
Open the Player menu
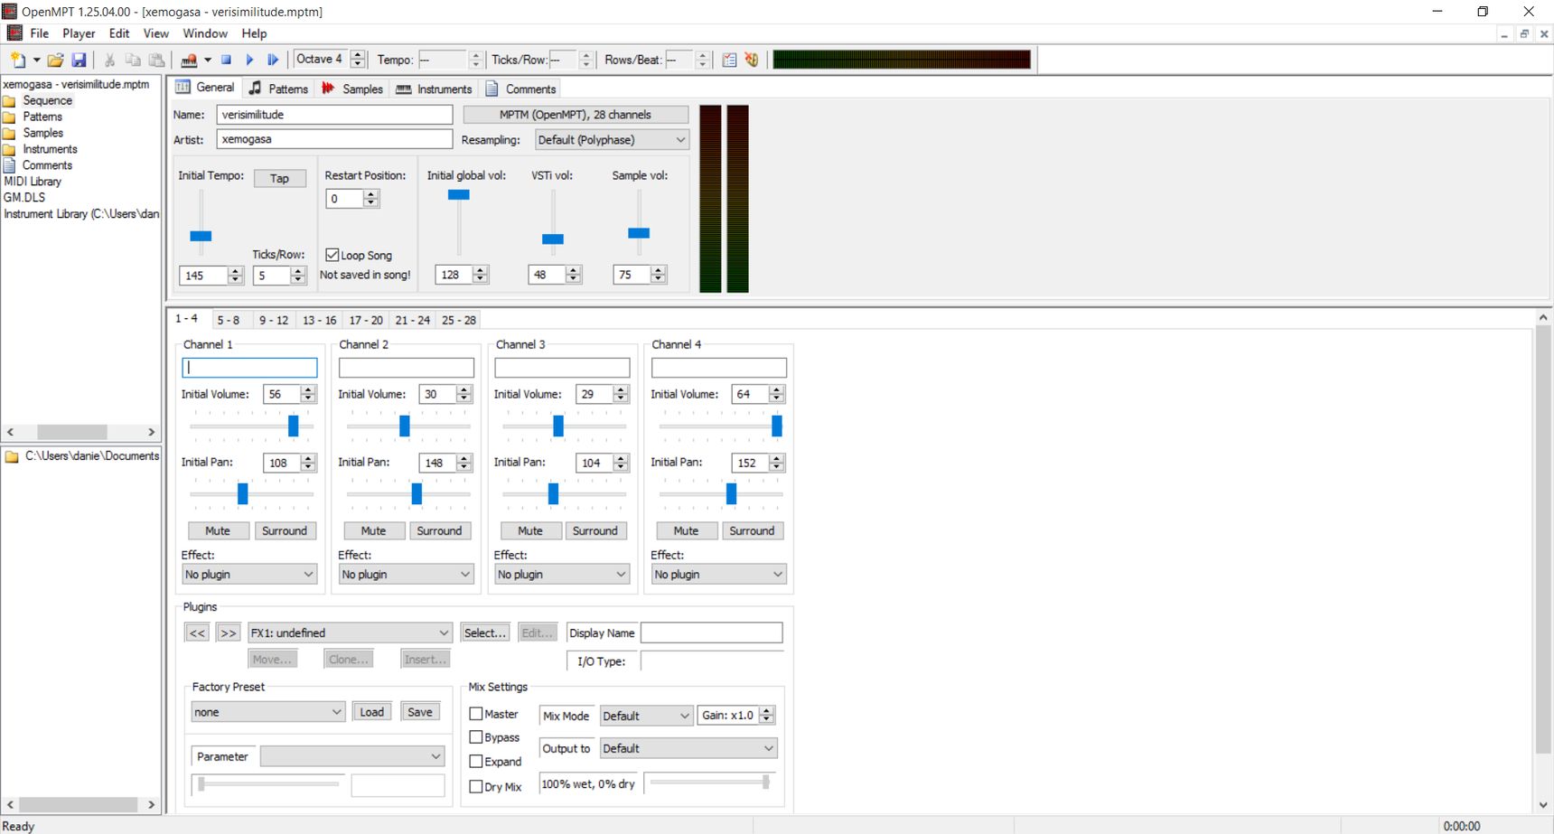[x=79, y=33]
